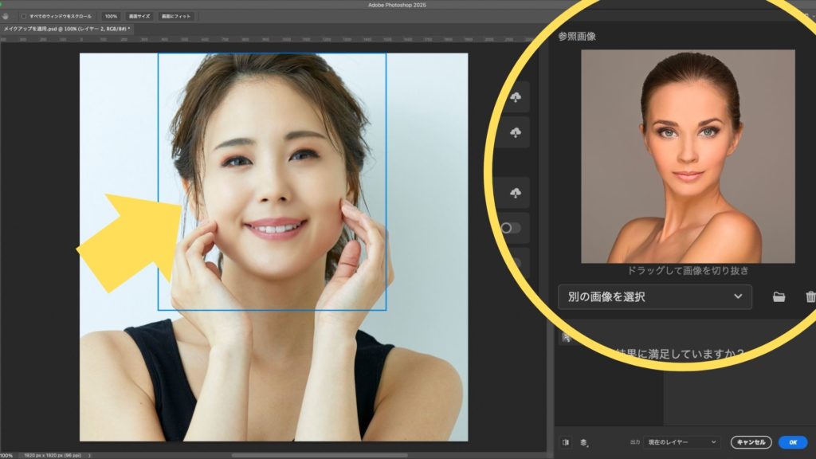Screen dimensions: 816x459
Task: Click the third cloud download filter icon
Action: (x=516, y=193)
